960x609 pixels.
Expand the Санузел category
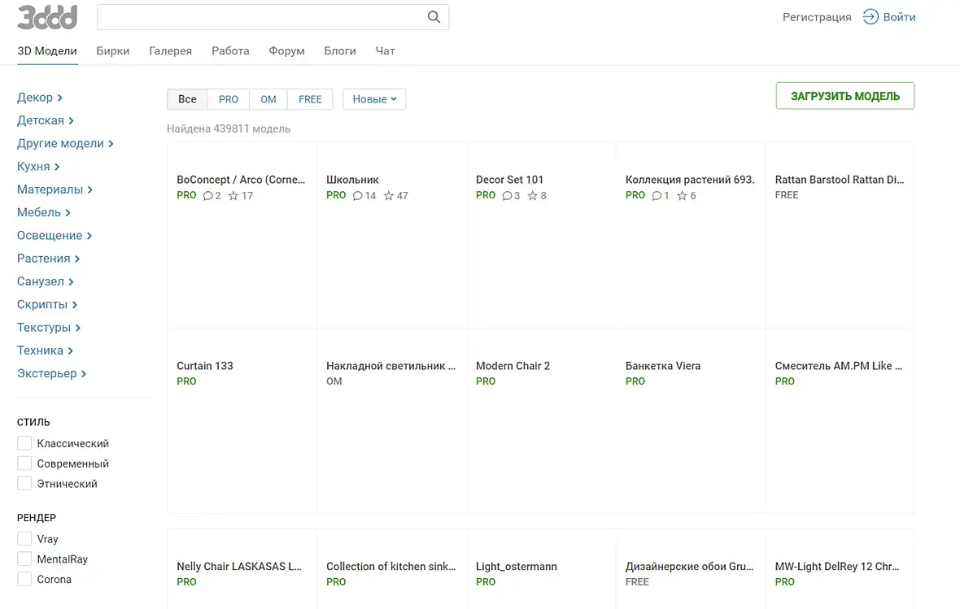(46, 281)
